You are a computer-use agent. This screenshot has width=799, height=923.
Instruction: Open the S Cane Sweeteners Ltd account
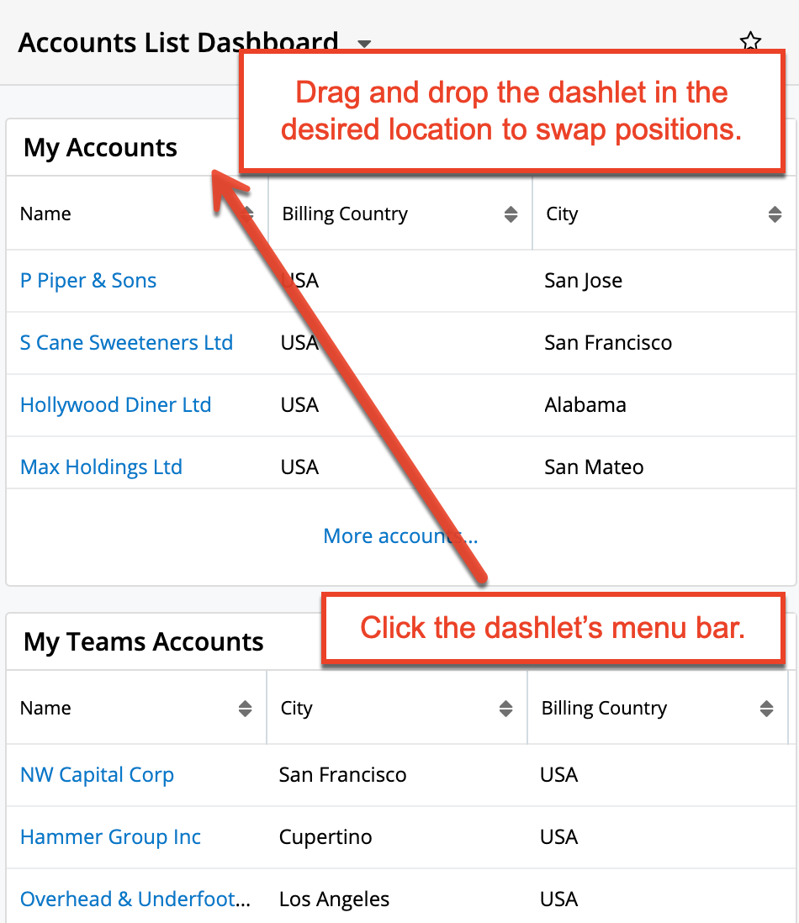126,343
